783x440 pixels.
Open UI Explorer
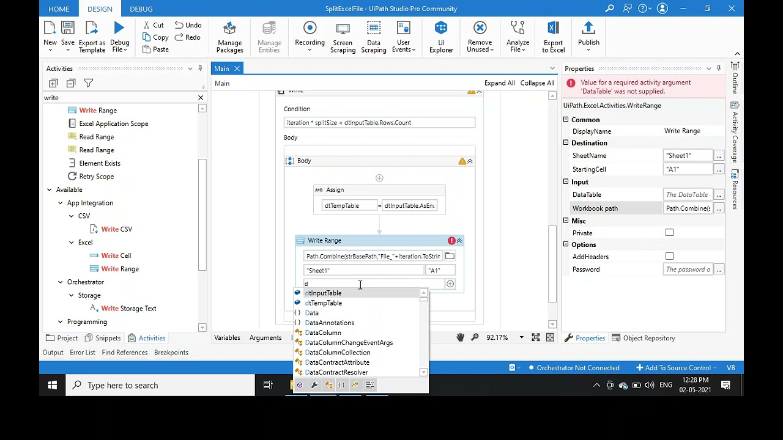(441, 37)
